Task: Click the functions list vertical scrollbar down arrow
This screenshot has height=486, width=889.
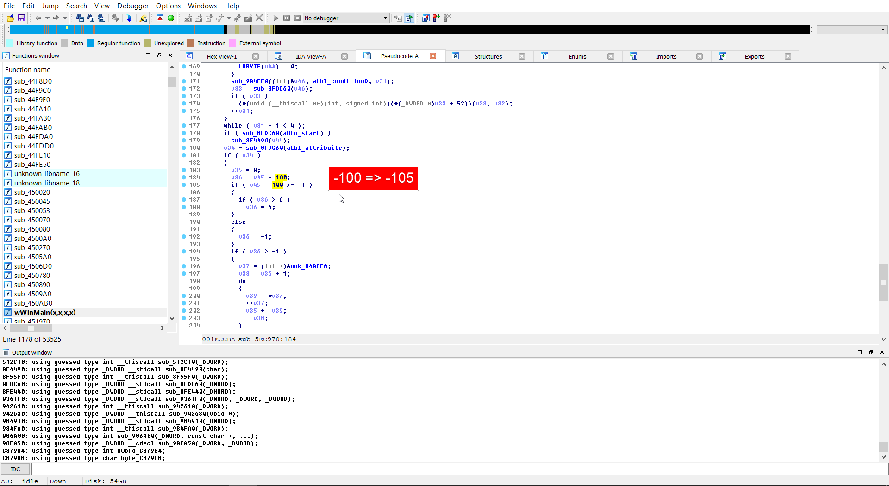Action: point(172,318)
